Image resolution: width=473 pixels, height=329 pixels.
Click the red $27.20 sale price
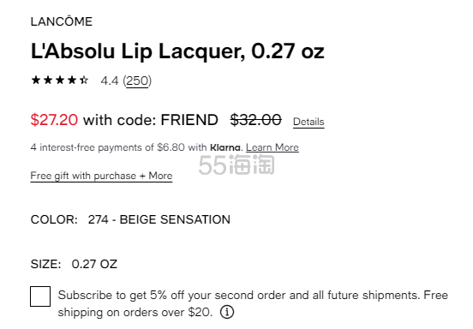[x=54, y=120]
